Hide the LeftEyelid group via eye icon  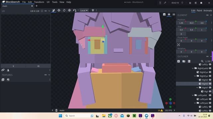[210, 95]
